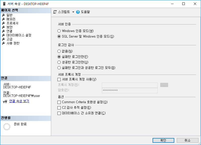The width and height of the screenshot is (201, 145).
Task: Click the wrench icon beside 보안
Action: click(3, 27)
